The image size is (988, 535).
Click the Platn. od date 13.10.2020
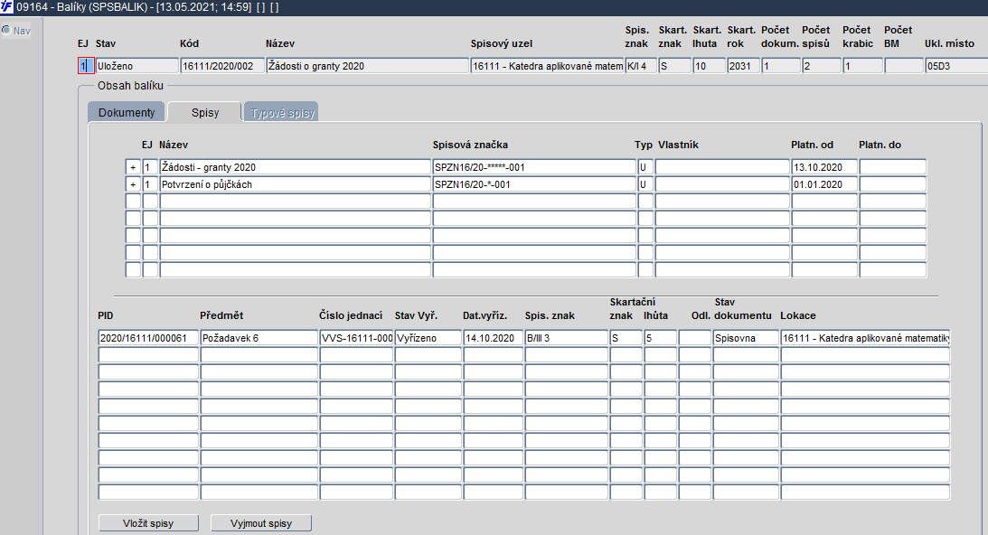824,167
